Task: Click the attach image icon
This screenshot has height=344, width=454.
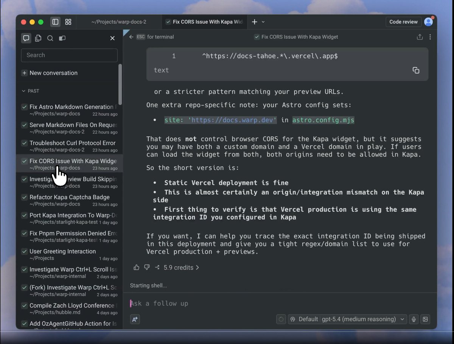Action: coord(425,319)
